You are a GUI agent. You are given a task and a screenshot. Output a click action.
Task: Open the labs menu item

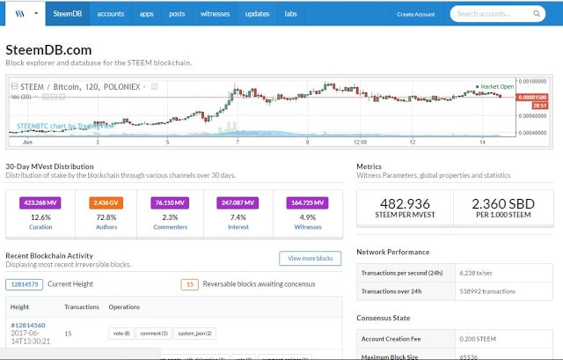(x=291, y=14)
